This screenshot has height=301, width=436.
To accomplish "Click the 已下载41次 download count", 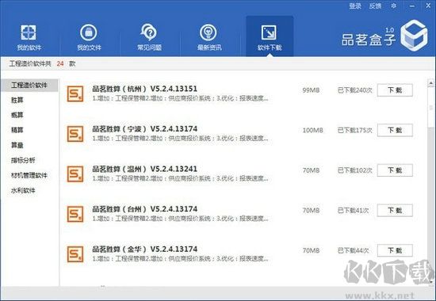I will click(353, 211).
